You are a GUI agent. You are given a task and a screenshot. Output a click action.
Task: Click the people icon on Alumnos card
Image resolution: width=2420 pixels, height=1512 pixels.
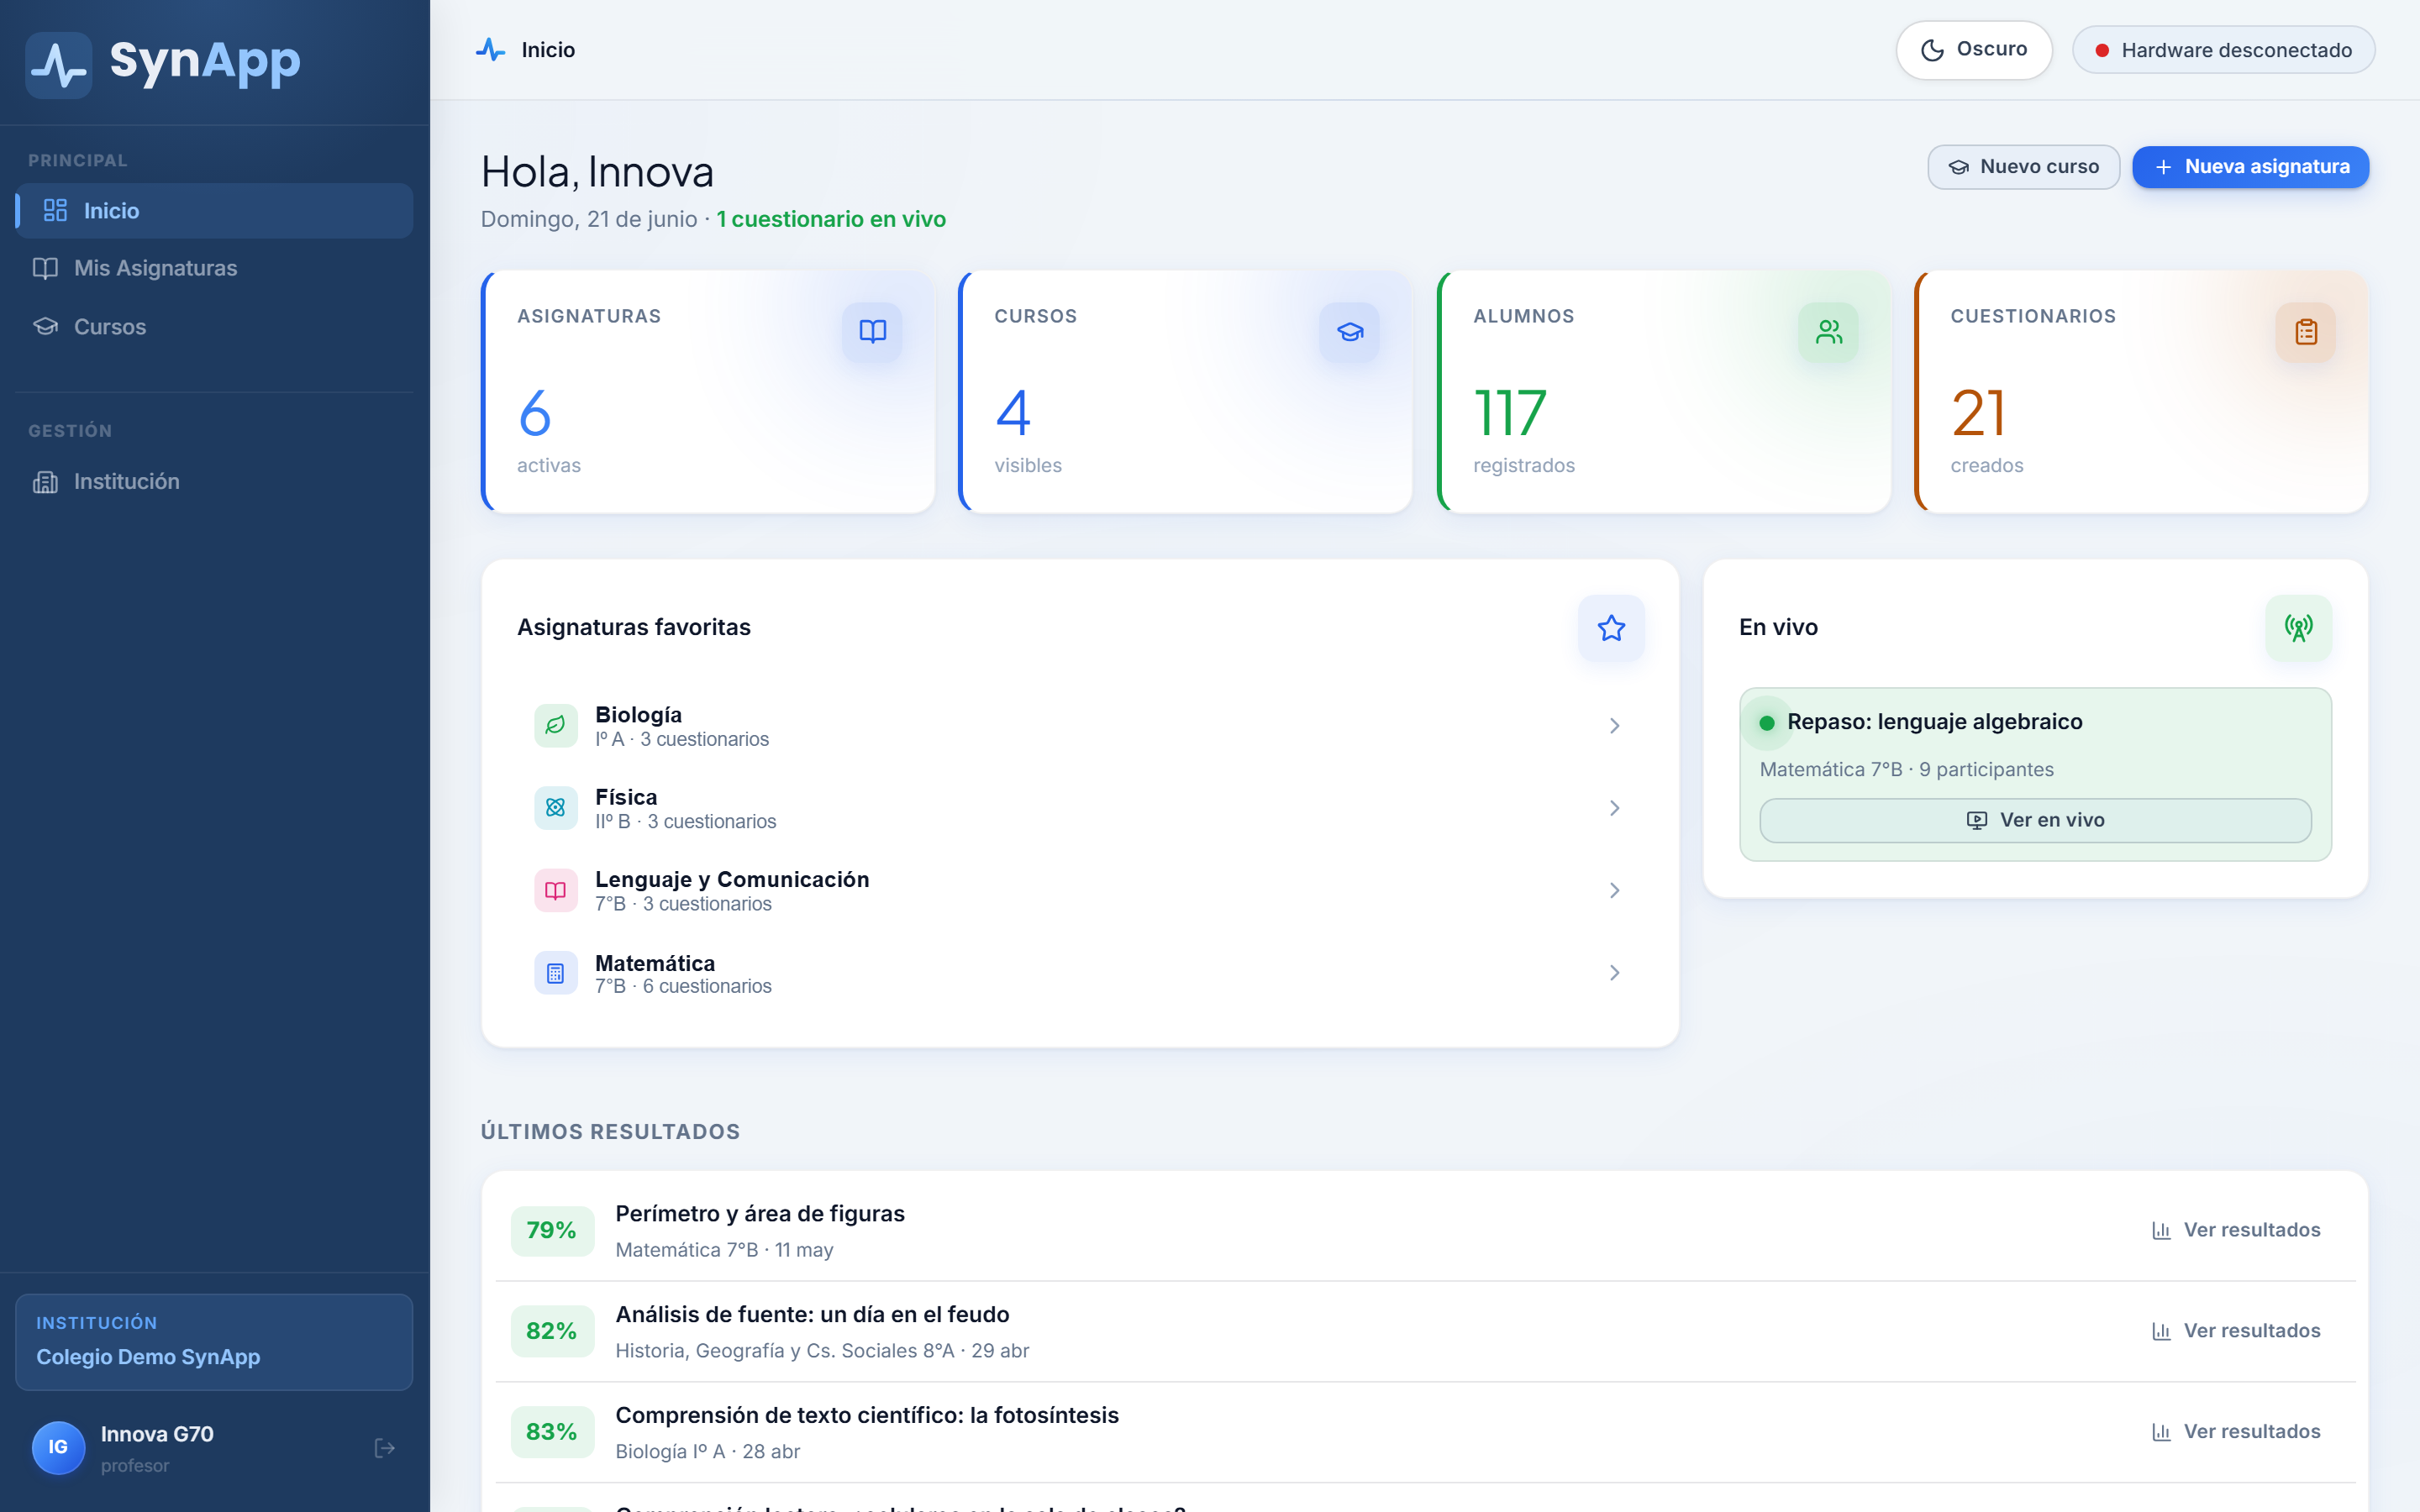(x=1828, y=332)
